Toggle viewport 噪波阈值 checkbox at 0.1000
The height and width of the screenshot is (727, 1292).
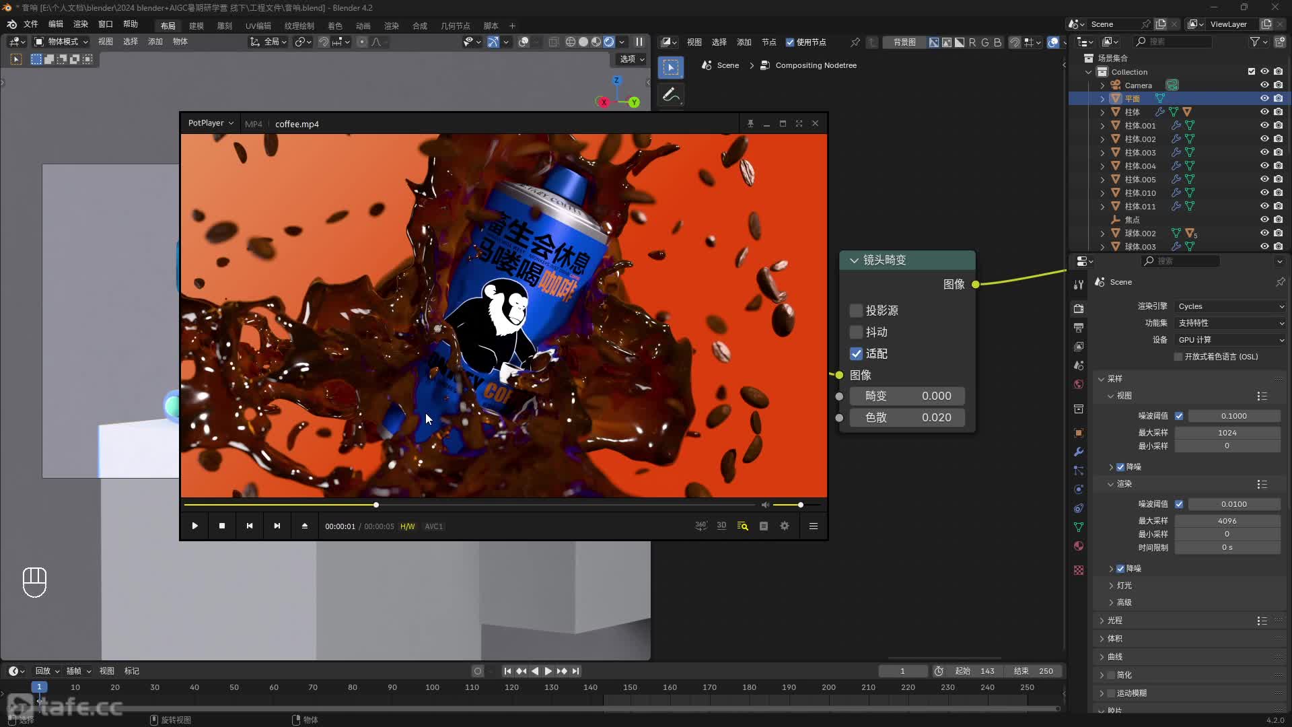tap(1179, 416)
